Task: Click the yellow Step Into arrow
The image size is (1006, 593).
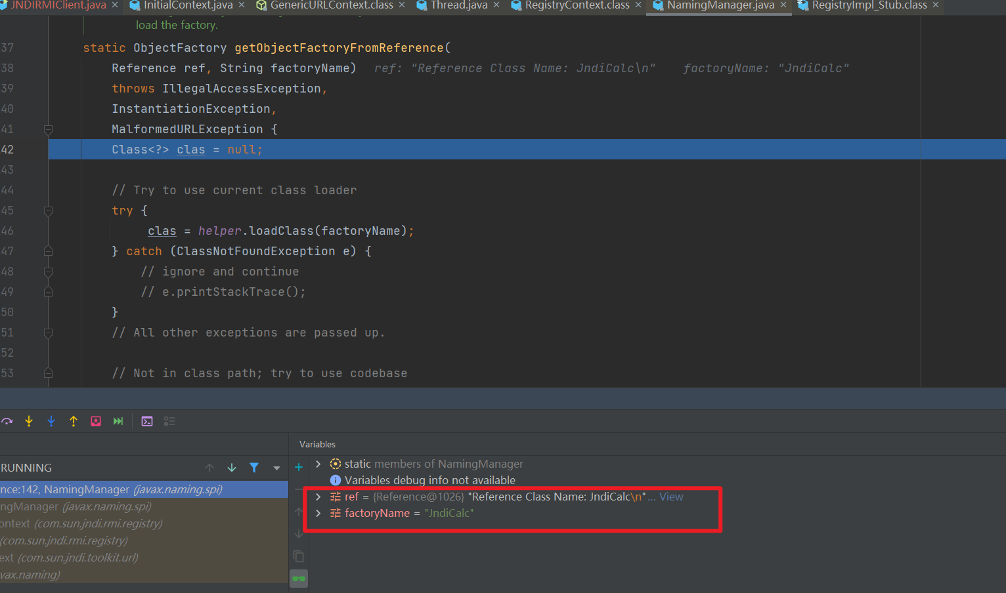Action: click(x=29, y=421)
